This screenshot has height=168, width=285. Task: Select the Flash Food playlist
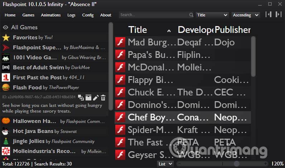coord(54,88)
